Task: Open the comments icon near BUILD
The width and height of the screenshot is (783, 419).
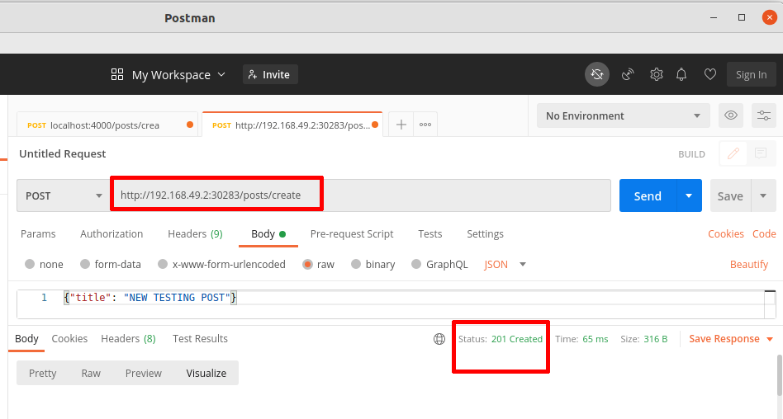Action: point(761,153)
